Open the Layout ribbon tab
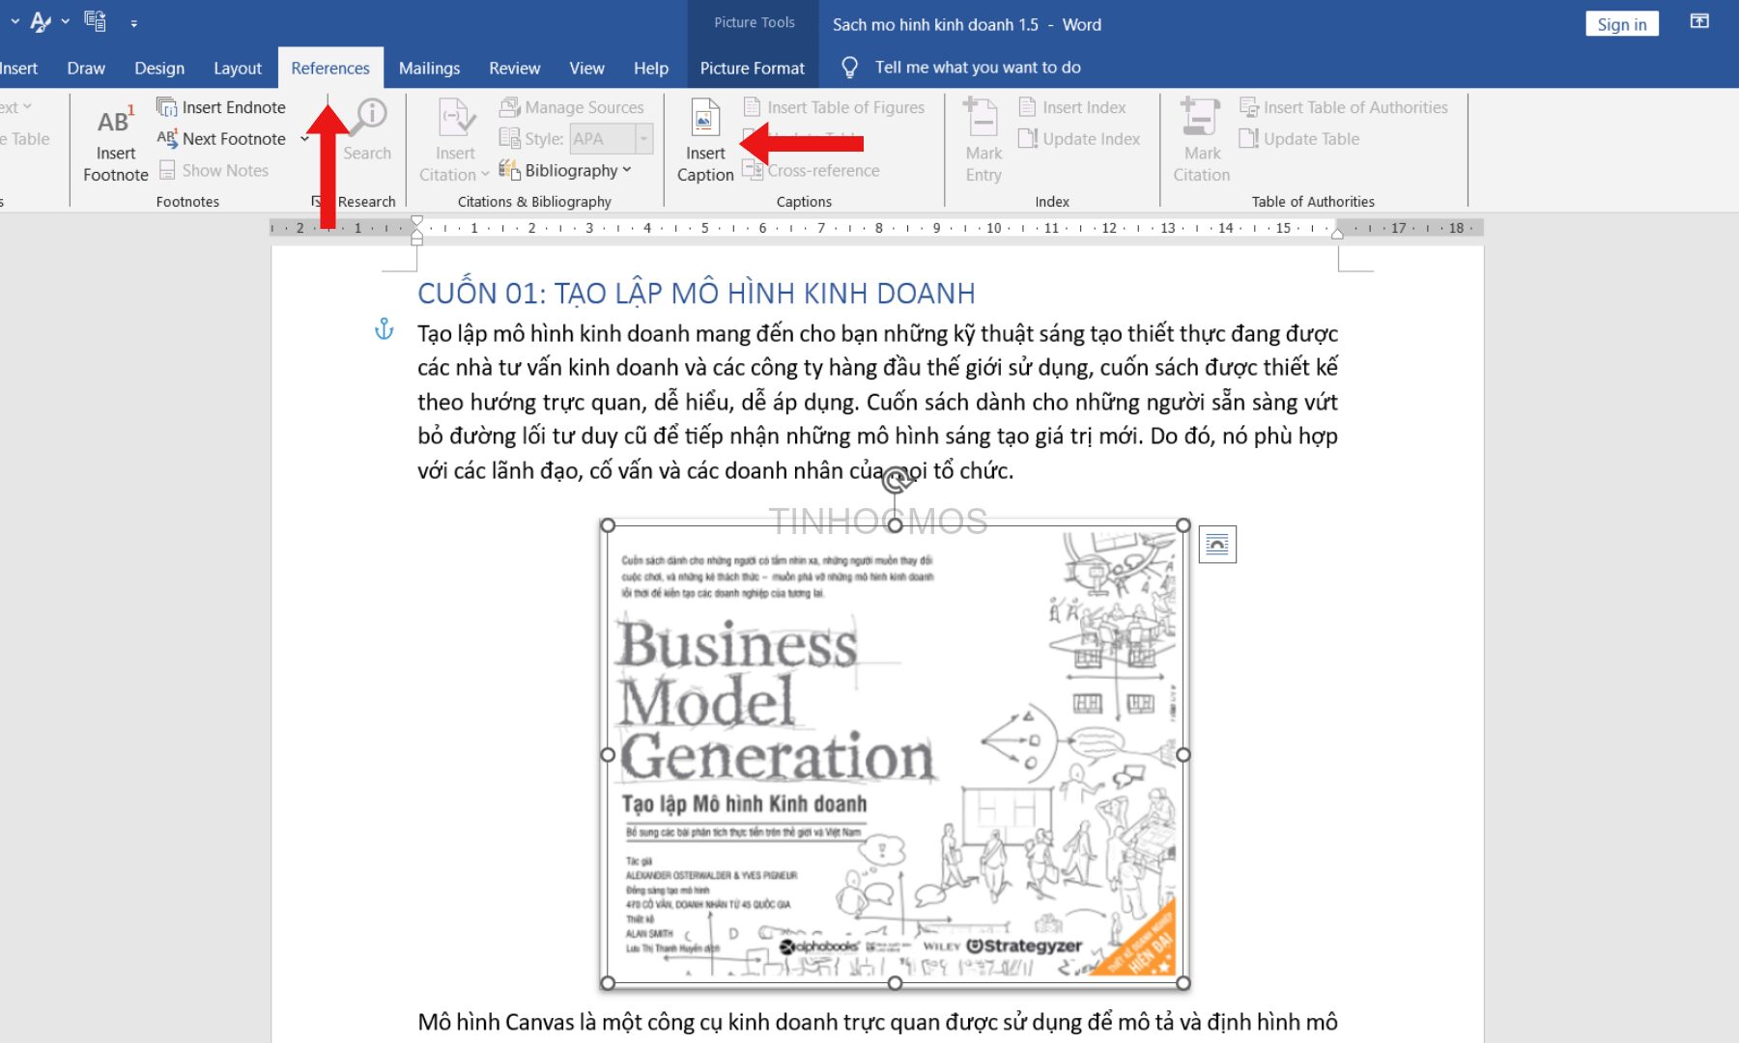 [x=238, y=68]
